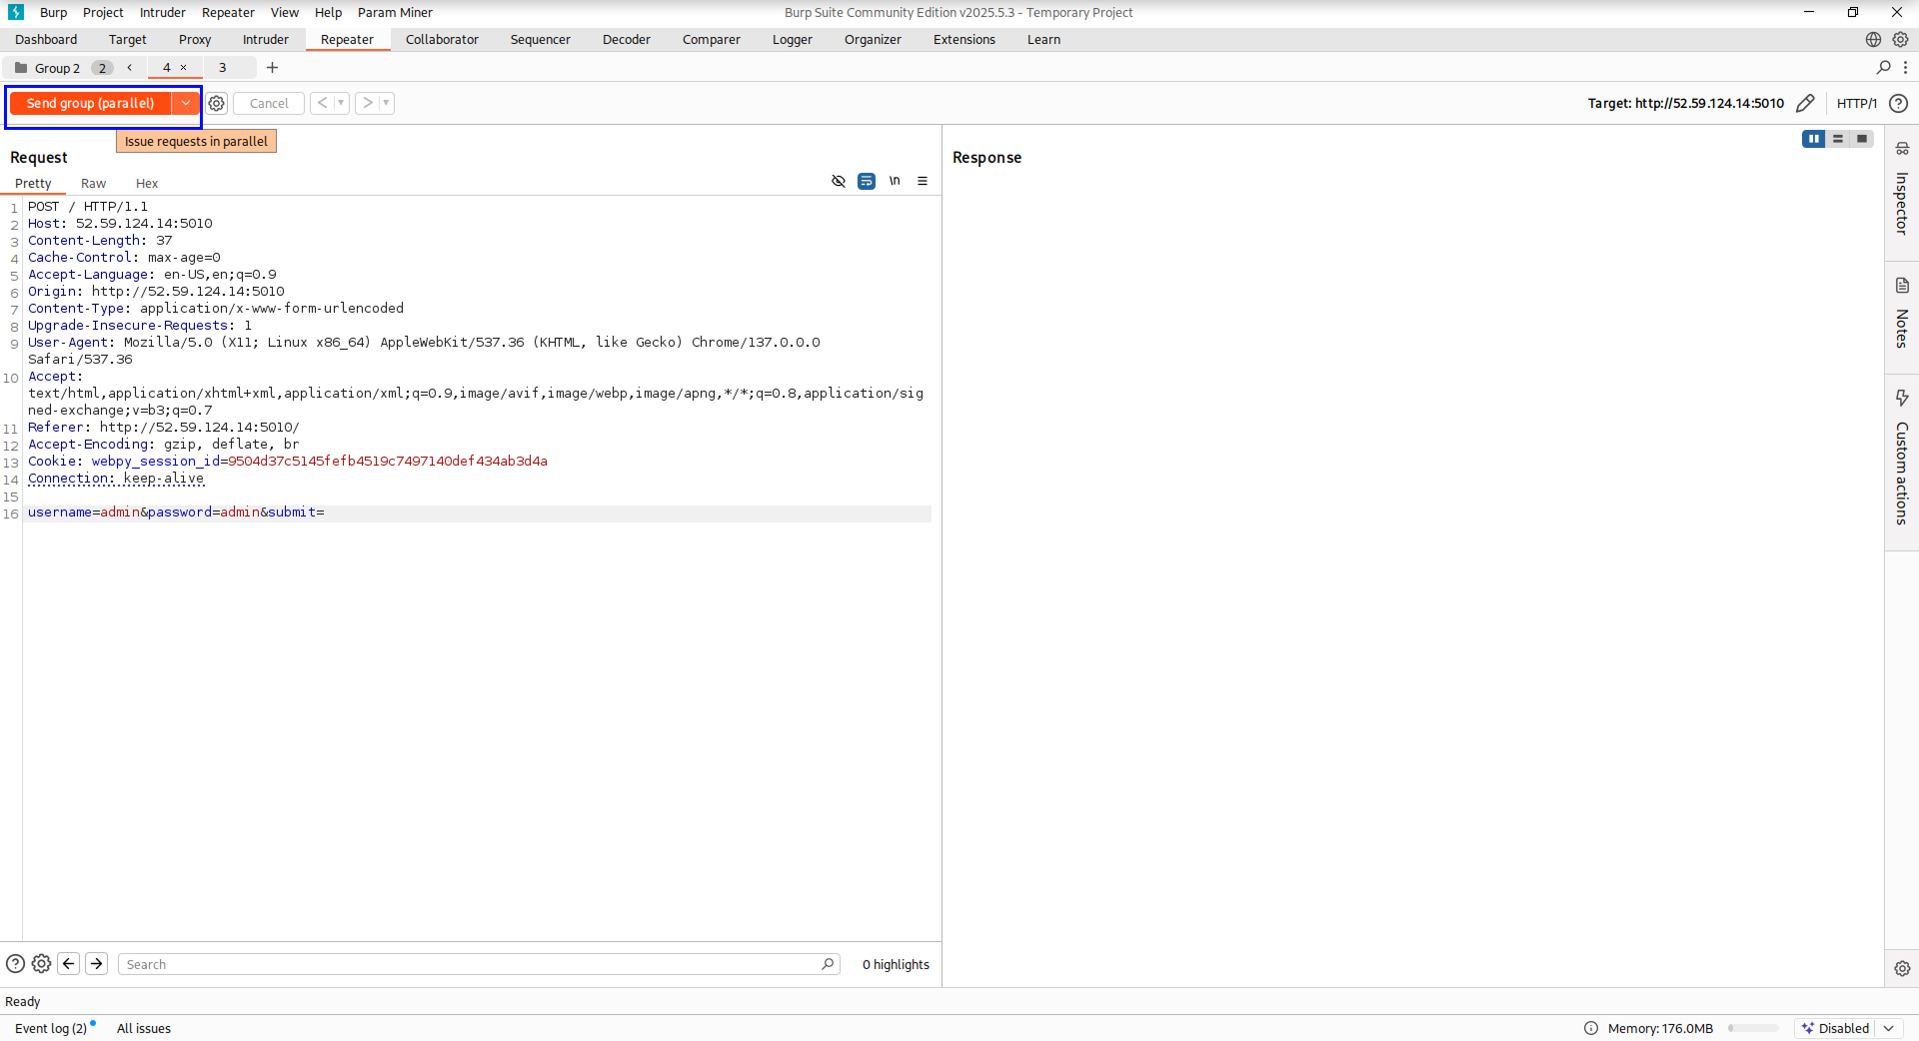Open search settings gear icon
The width and height of the screenshot is (1919, 1041).
coord(41,964)
